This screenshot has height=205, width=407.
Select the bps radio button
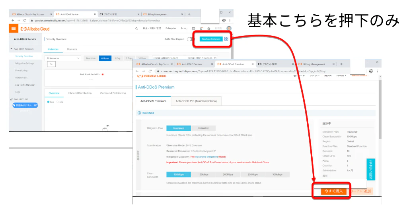pos(48,102)
